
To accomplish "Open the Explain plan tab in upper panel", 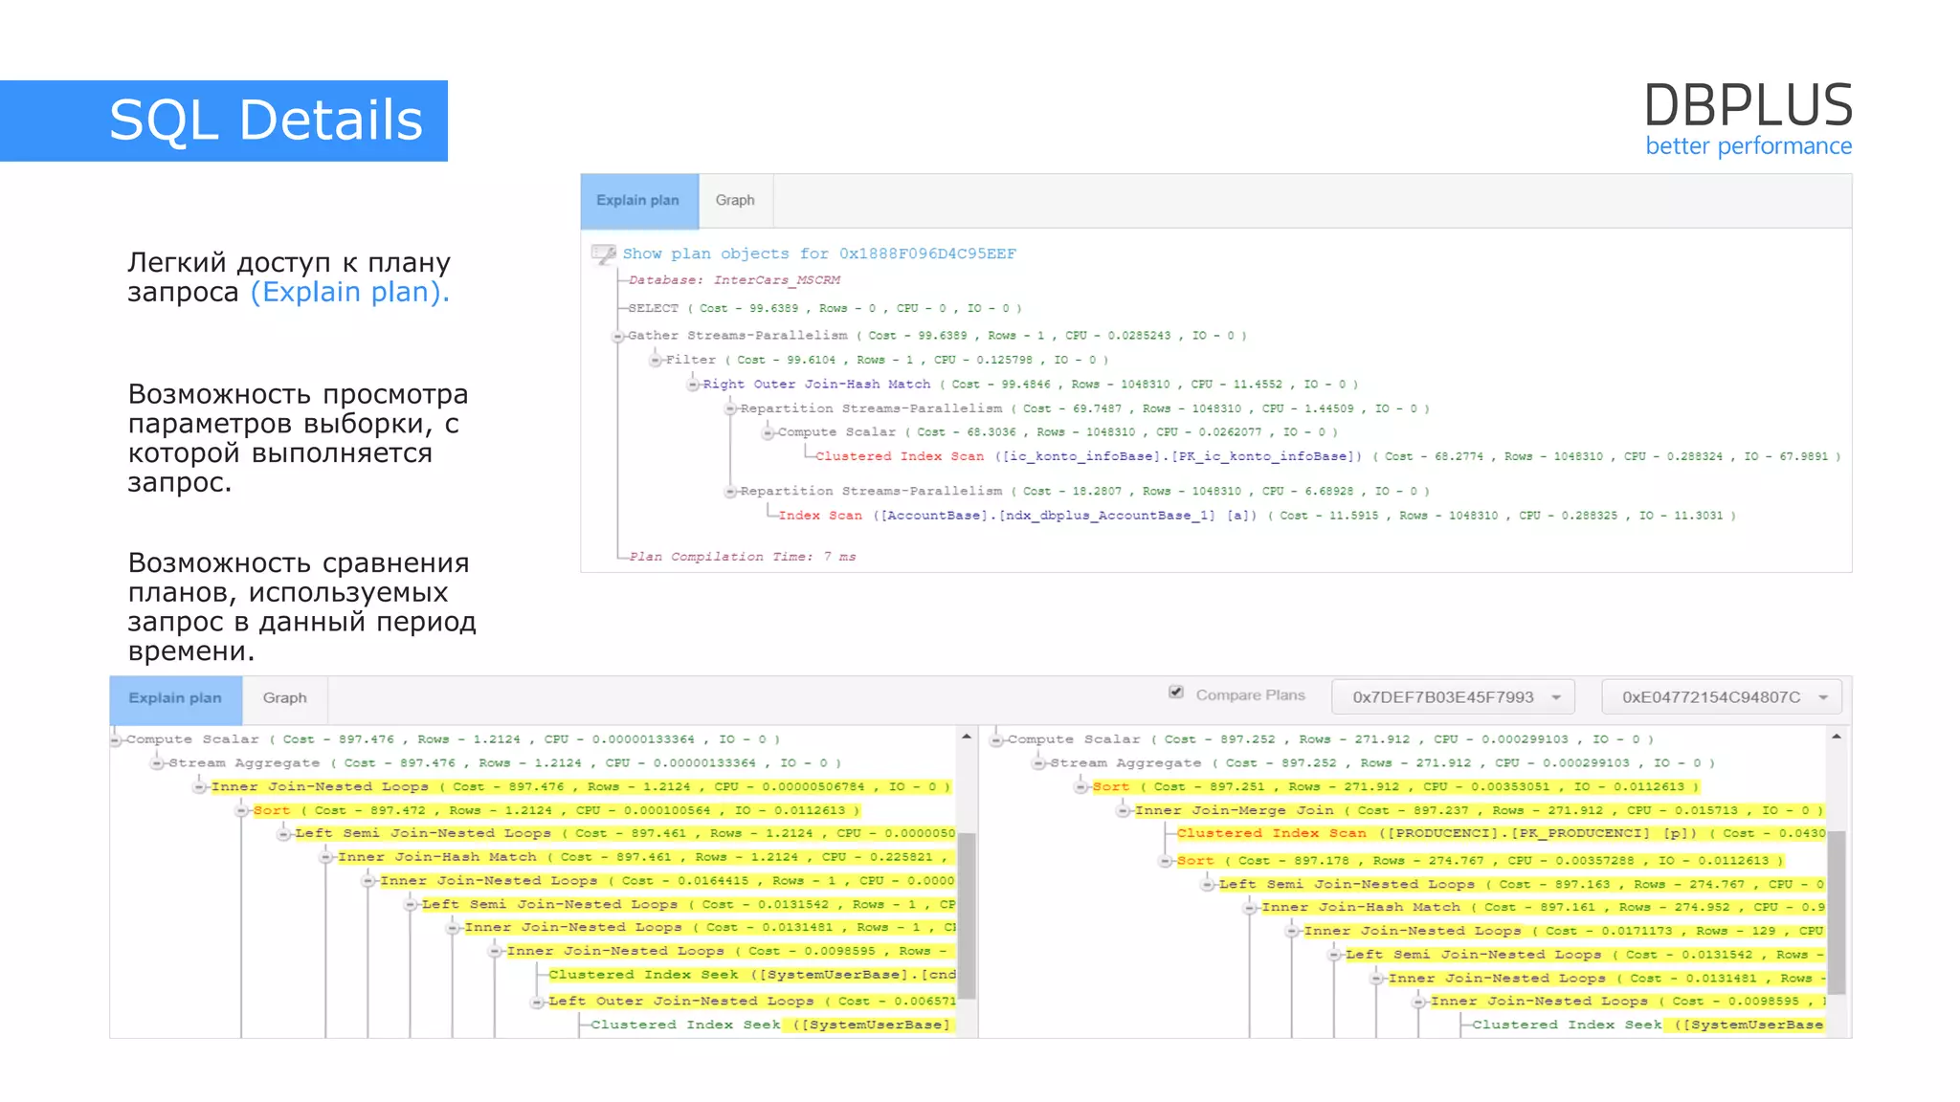I will (x=639, y=201).
